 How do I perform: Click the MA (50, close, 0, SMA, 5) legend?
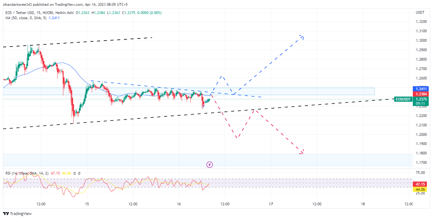(26, 18)
